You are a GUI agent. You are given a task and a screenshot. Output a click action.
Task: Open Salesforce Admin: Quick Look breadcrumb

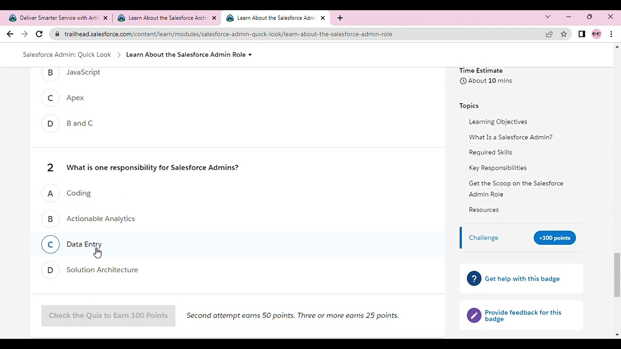pos(67,55)
